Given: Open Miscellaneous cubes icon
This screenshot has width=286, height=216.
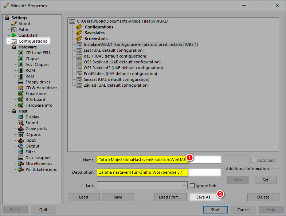Looking at the screenshot, I should point(21,164).
